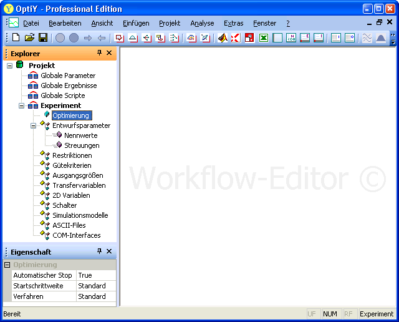This screenshot has height=322, width=399.
Task: Click the Save floppy disk icon
Action: pyautogui.click(x=43, y=38)
